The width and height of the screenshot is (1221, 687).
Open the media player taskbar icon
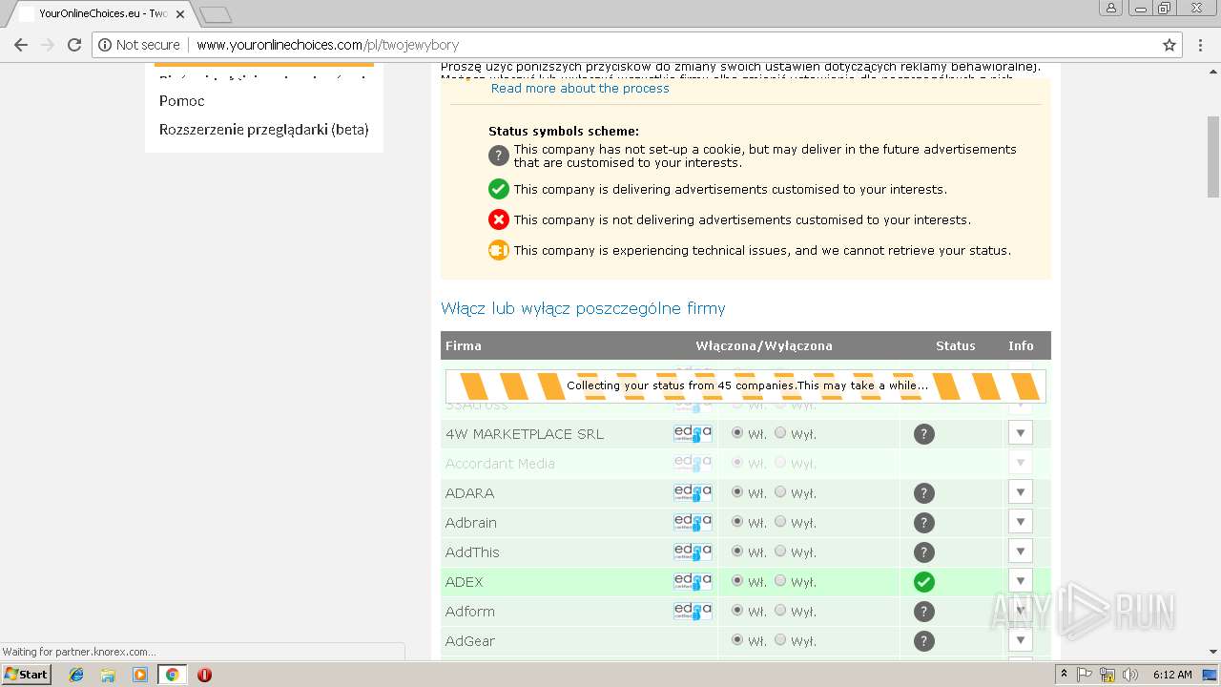coord(140,675)
